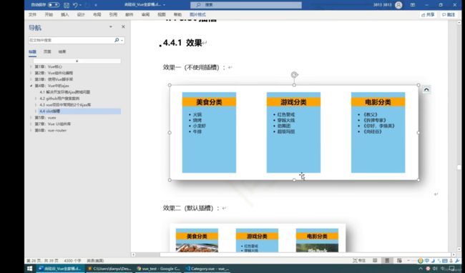Screen dimensions: 465x273
Task: Select heading 4.2 github用户搜索案例
Action: tap(59, 99)
